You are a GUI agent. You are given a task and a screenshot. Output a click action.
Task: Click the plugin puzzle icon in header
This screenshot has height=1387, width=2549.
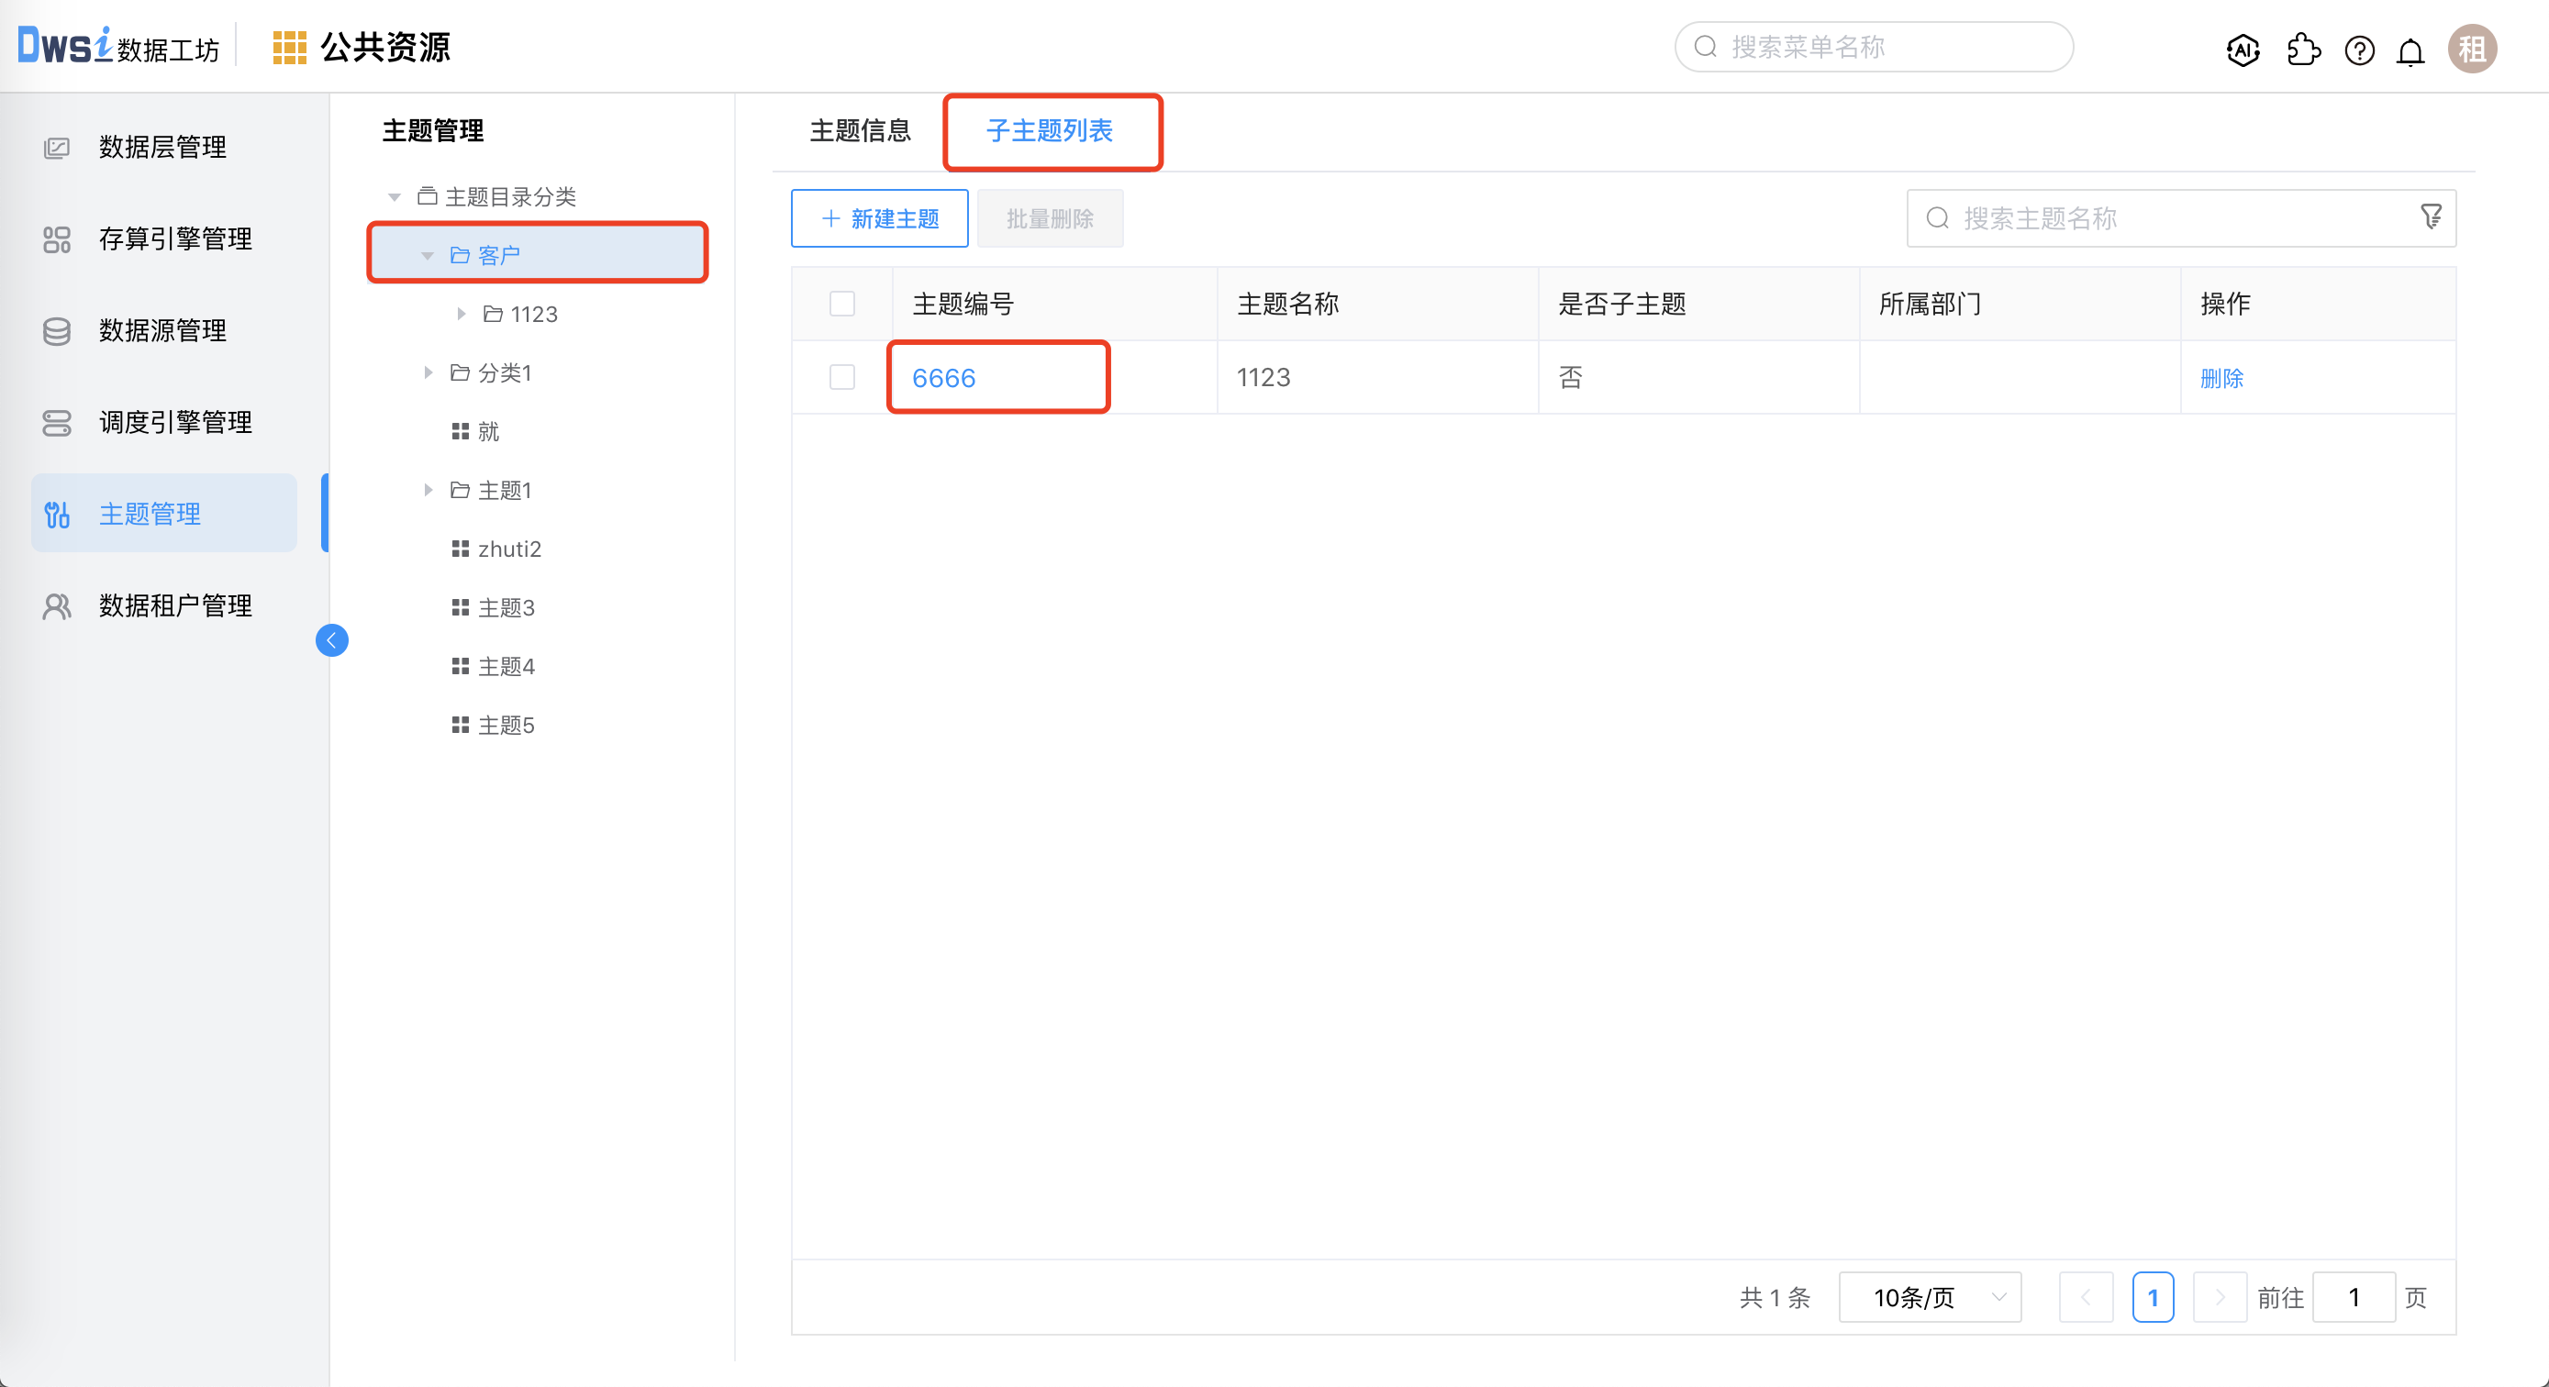pyautogui.click(x=2302, y=50)
